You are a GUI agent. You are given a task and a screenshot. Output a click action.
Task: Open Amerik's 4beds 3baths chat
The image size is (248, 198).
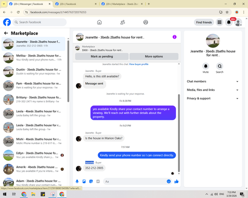[33, 169]
